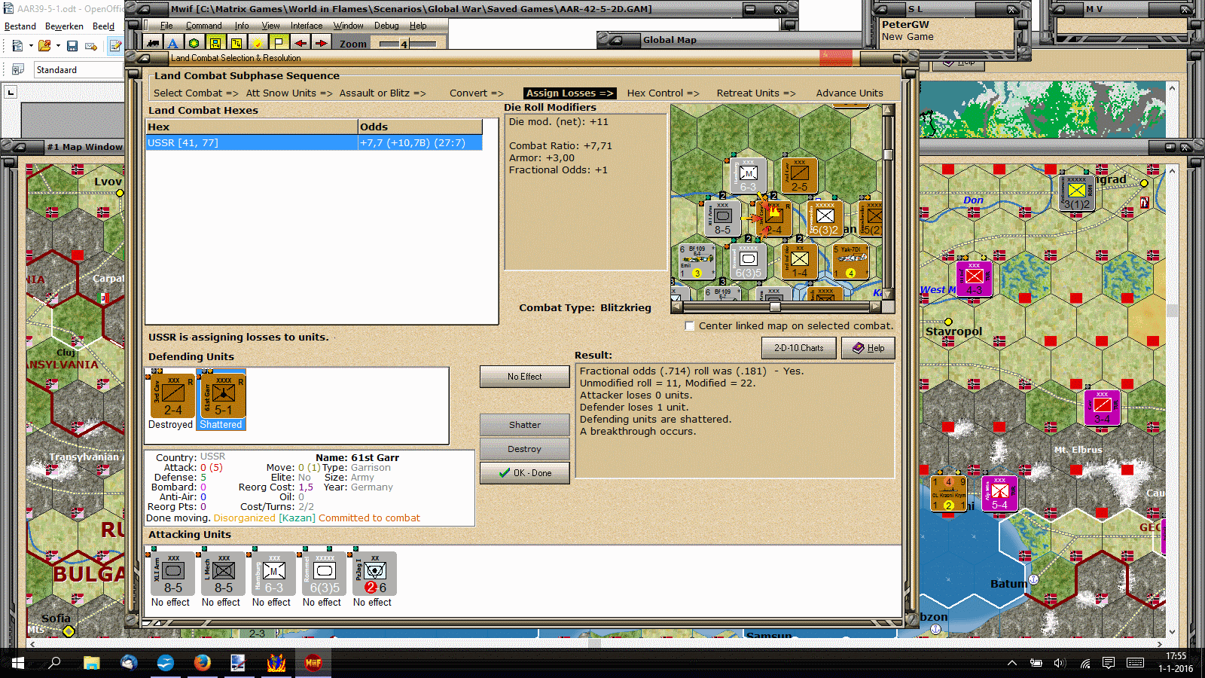Click the yellow square-frame toolbar icon left of the sun icon's neighbor
This screenshot has height=678, width=1205.
tap(215, 44)
